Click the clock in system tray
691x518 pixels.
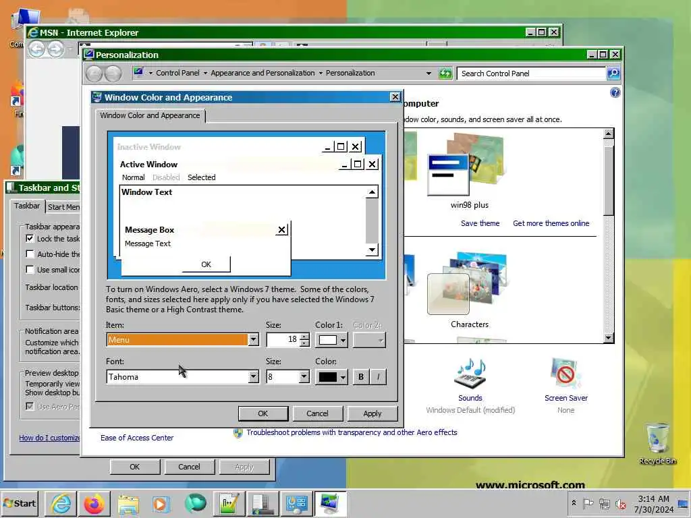(653, 504)
